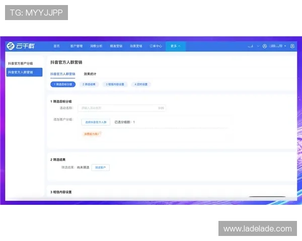Jump to step 4 定时设置 pill
This screenshot has width=302, height=241.
(141, 84)
